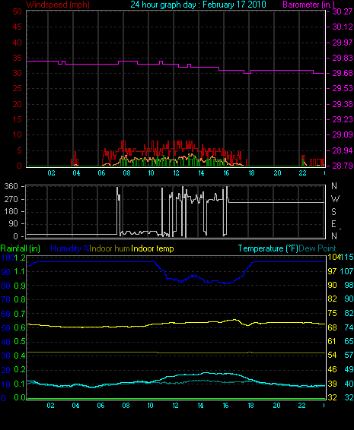Click the 104 indoor temp scale value

point(333,258)
